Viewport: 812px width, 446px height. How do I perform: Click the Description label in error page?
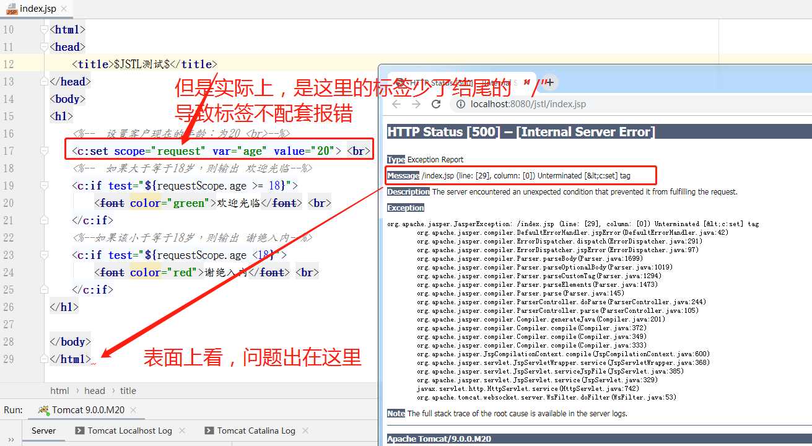pos(408,191)
